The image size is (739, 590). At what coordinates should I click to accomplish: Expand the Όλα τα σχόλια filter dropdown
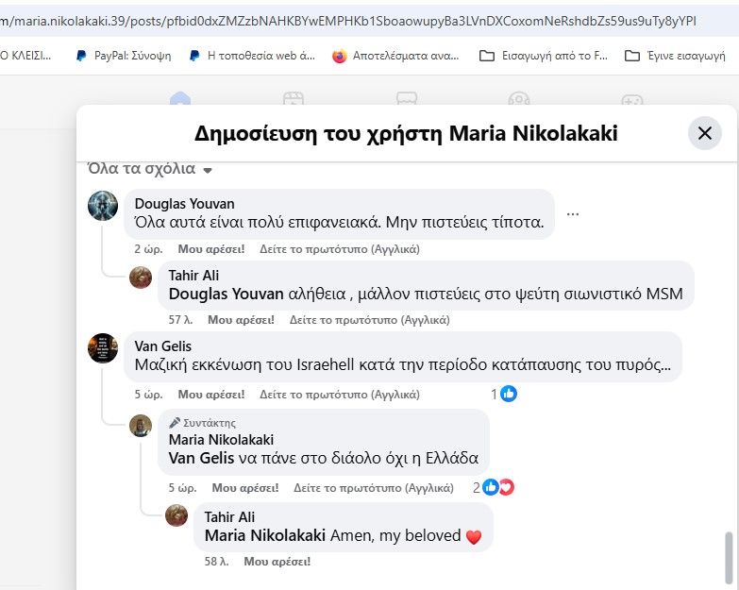(x=150, y=169)
